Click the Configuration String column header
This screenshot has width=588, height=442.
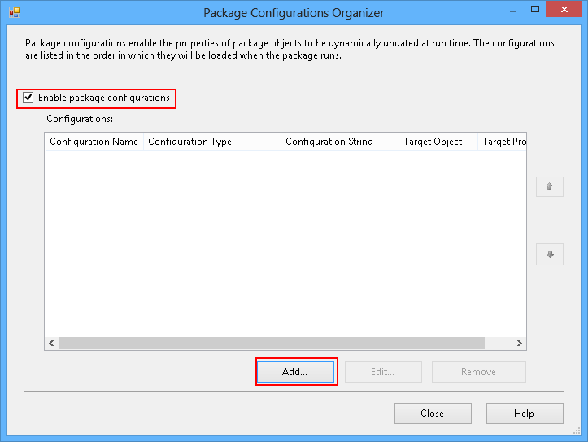tap(338, 142)
